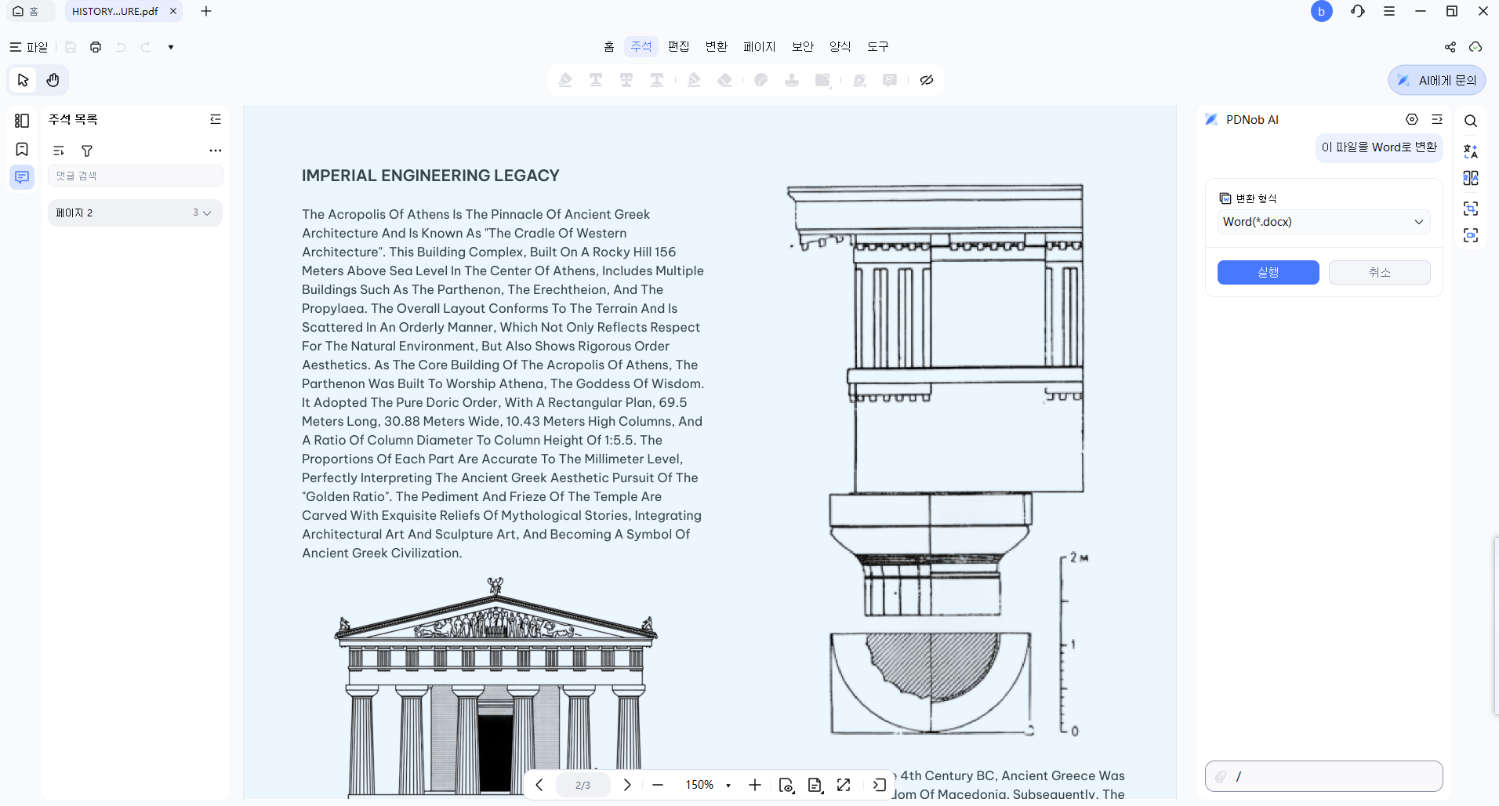The width and height of the screenshot is (1499, 806).
Task: Switch to the 도구 tab
Action: [x=878, y=46]
